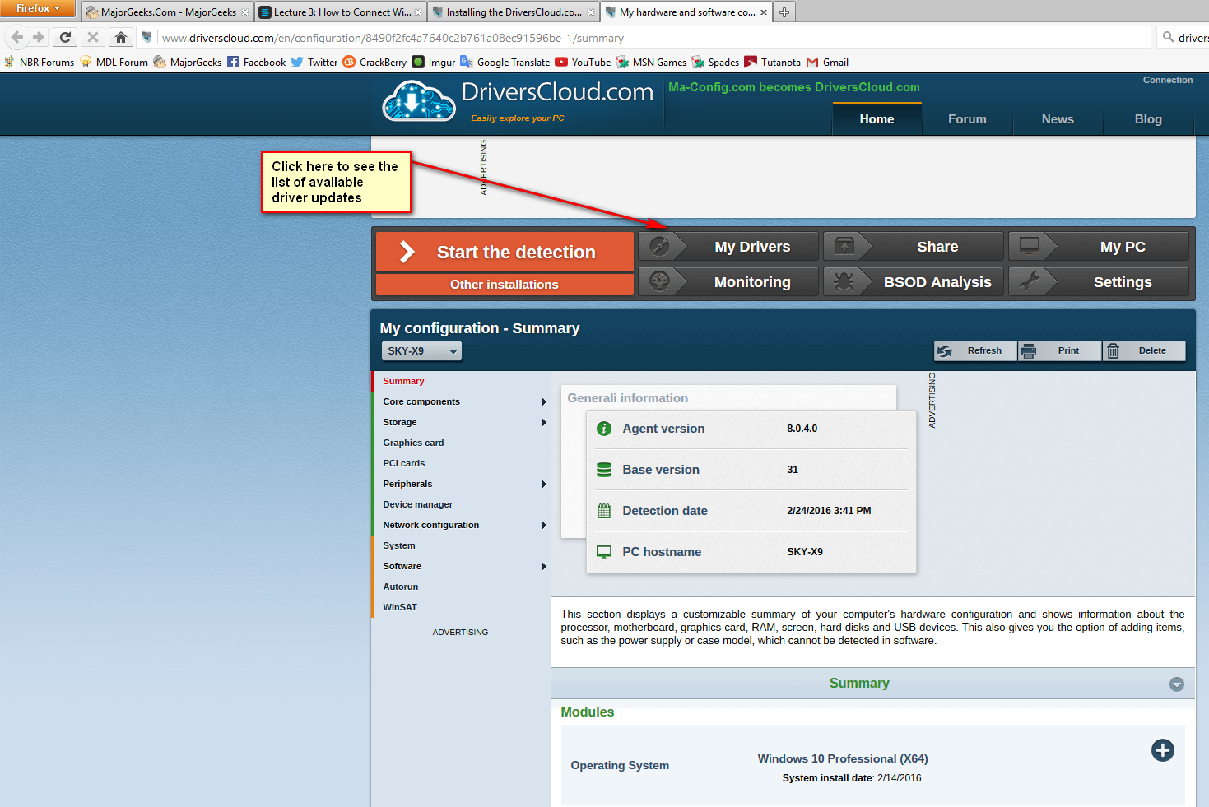Switch to the Installing the DriversCloud tab

click(514, 12)
